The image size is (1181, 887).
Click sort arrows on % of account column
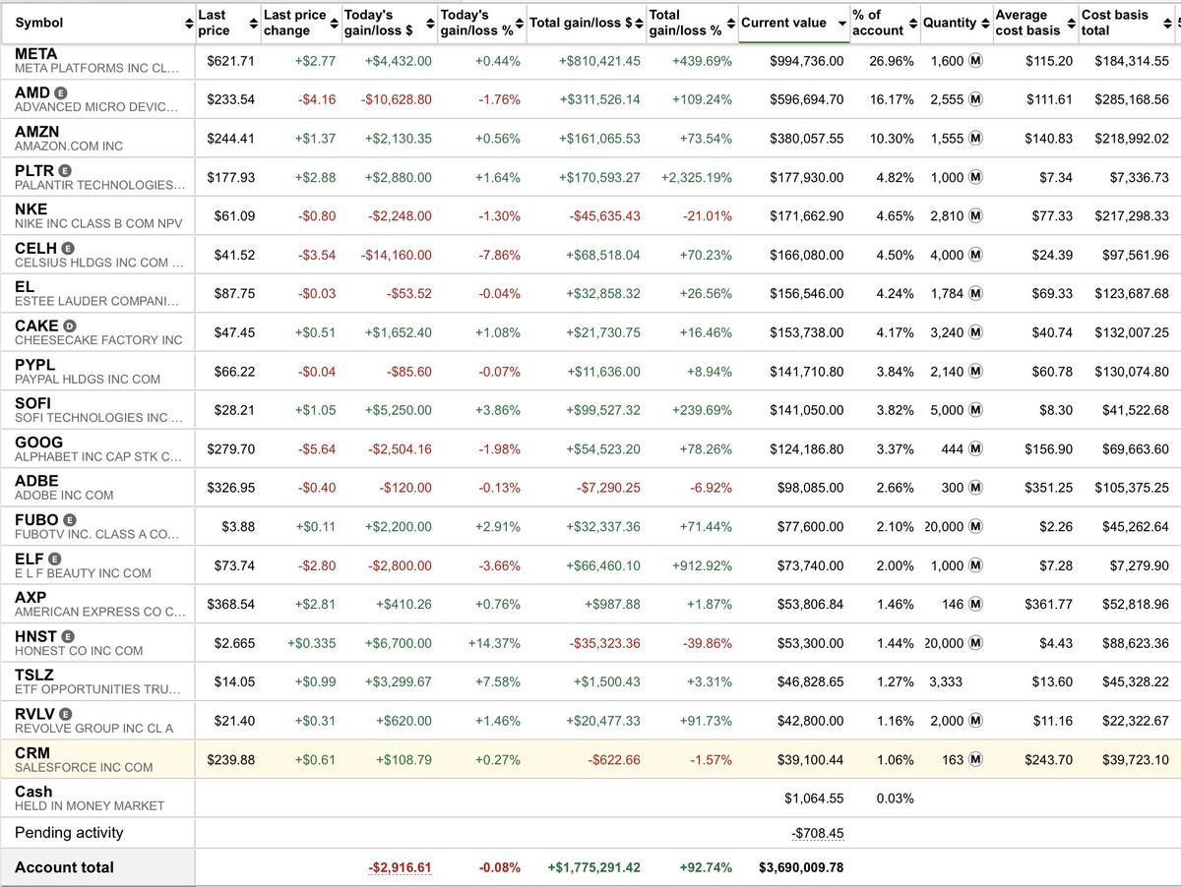point(913,23)
